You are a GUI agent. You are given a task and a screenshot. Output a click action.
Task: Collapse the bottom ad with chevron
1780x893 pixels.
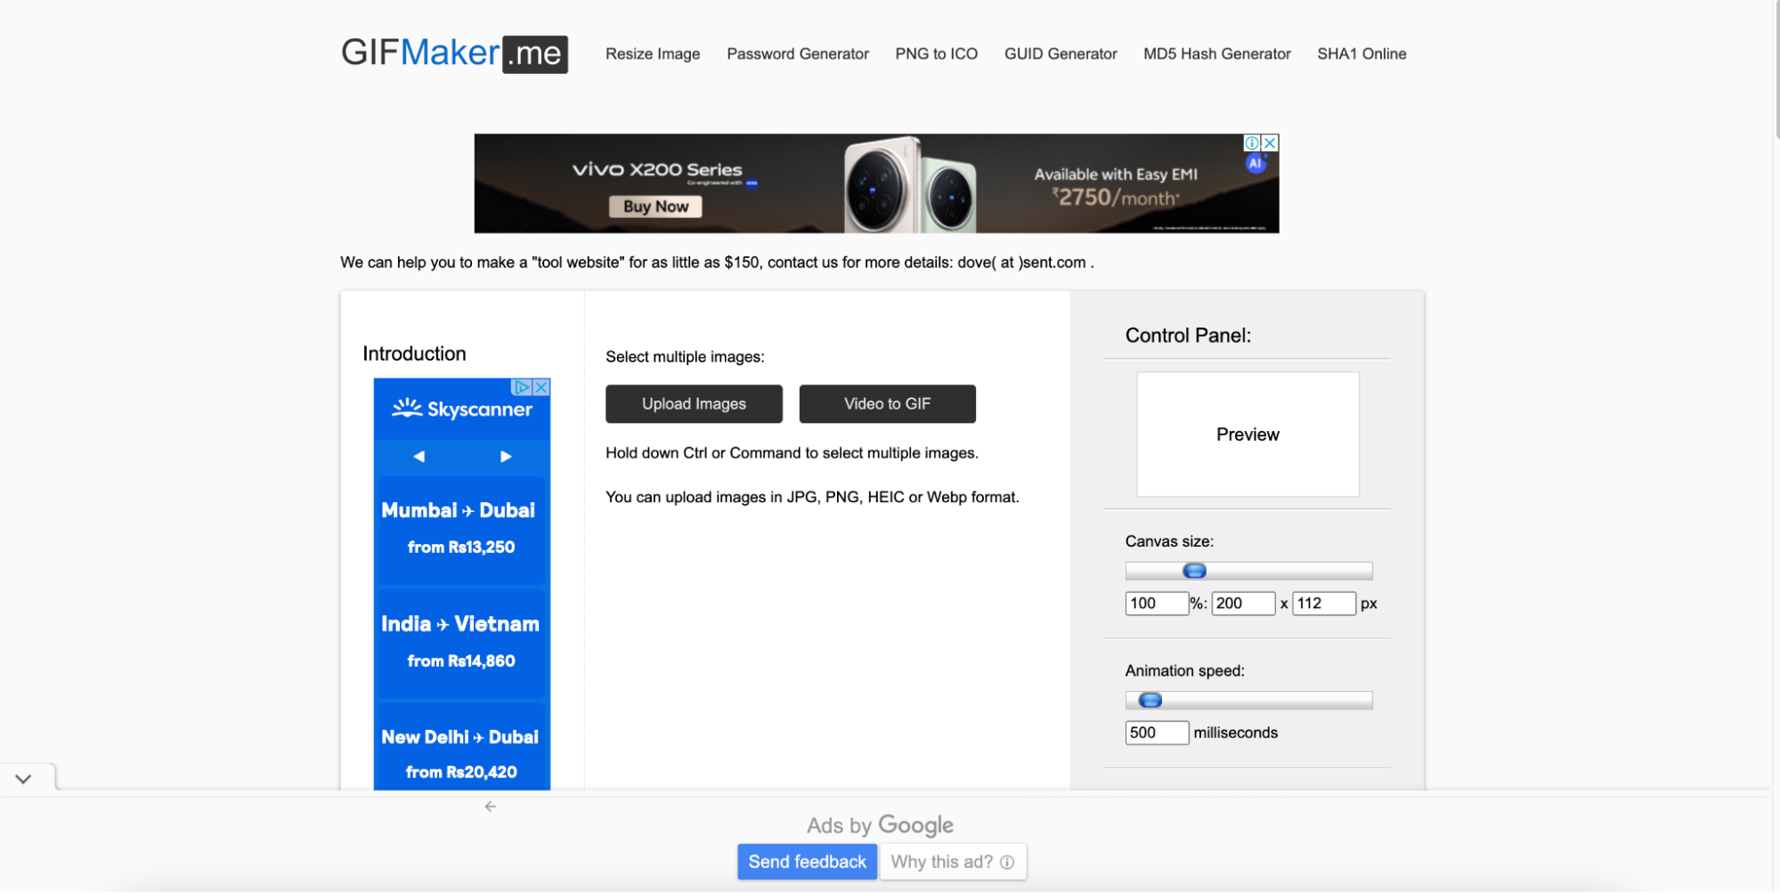pos(24,779)
